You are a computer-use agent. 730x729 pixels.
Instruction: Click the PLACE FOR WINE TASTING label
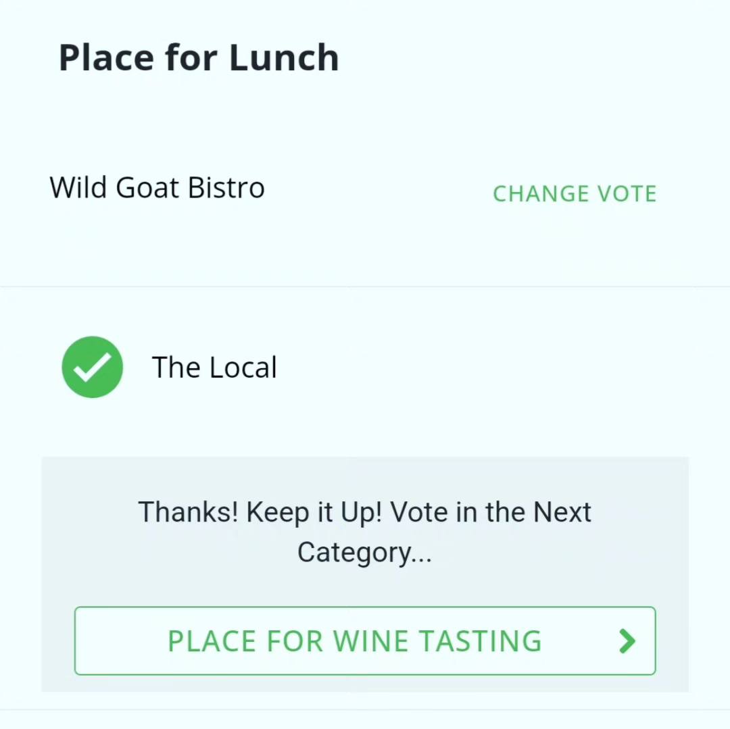click(355, 641)
